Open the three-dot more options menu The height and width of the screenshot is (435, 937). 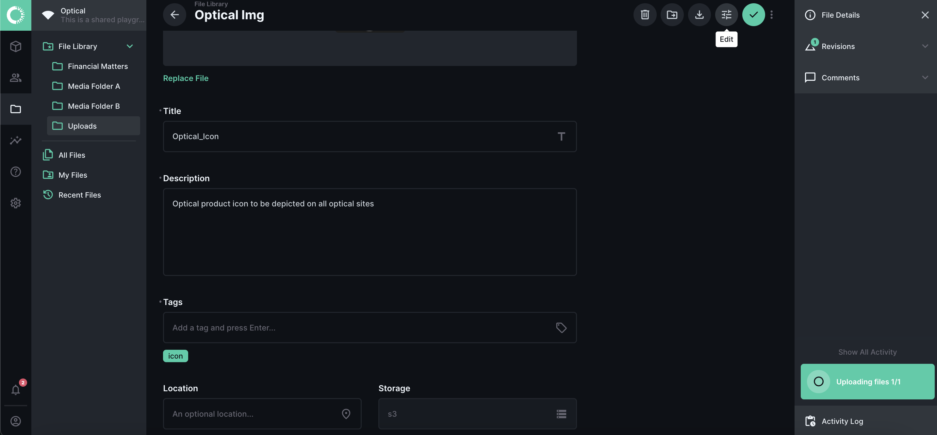(771, 15)
